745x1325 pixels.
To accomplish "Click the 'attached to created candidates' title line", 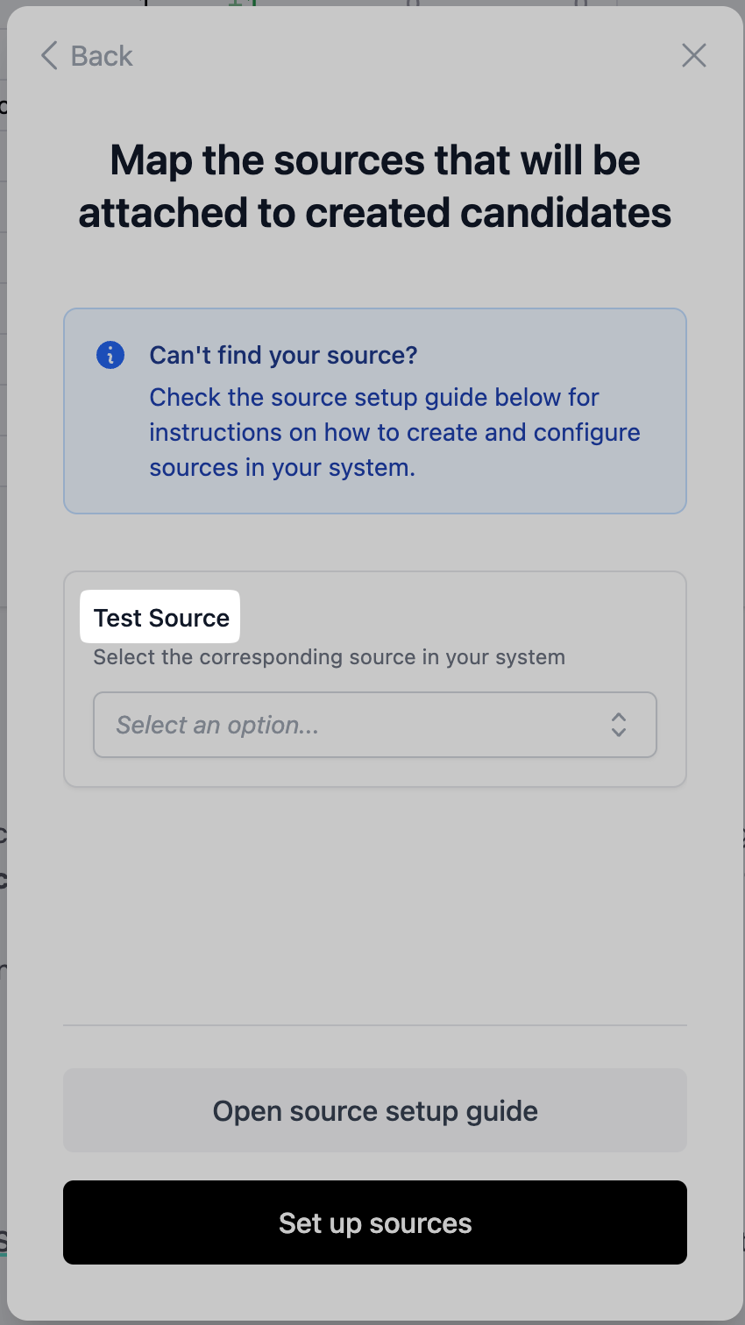I will [x=374, y=213].
